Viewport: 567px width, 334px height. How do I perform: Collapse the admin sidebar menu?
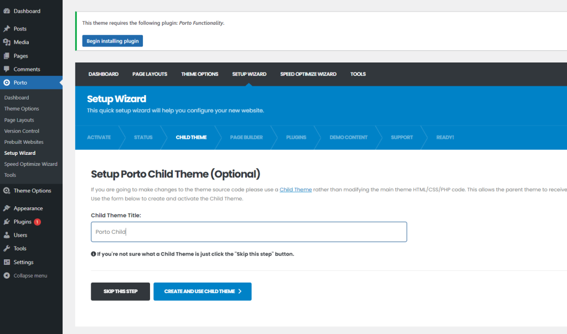click(30, 275)
